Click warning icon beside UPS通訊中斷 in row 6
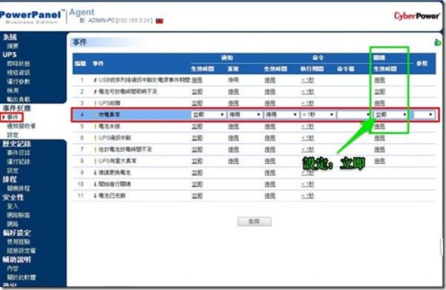The width and height of the screenshot is (446, 290). point(95,138)
